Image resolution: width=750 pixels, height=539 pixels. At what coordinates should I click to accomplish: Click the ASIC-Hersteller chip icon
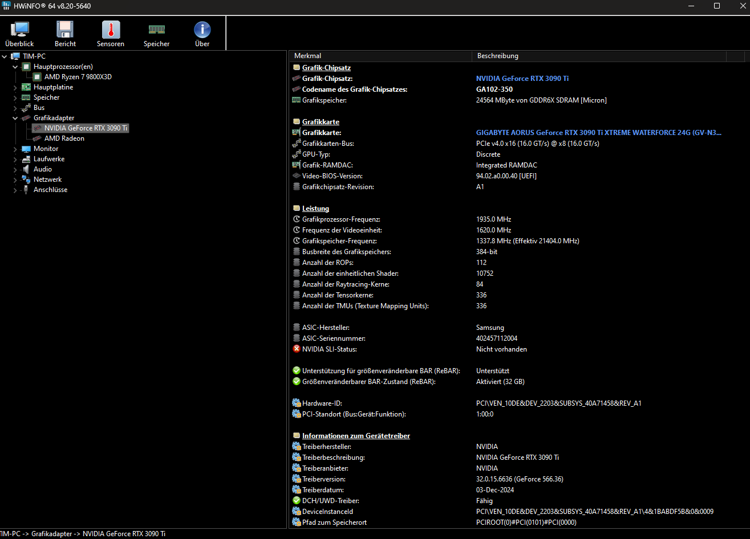[x=296, y=328]
